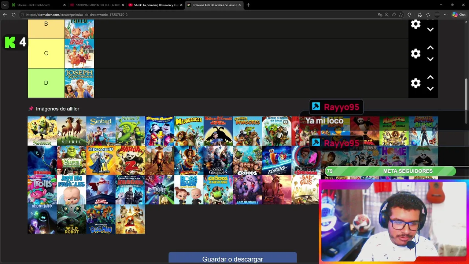Move tier D row down with arrow
This screenshot has width=469, height=264.
click(x=431, y=88)
